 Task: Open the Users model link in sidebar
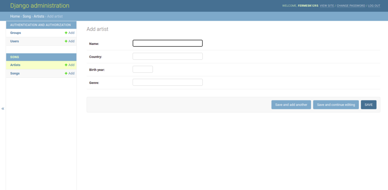coord(14,41)
